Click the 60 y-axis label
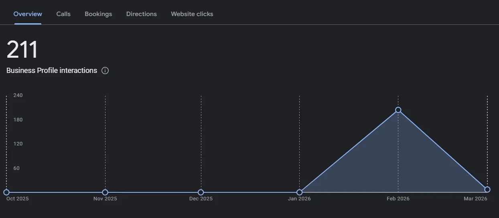 pyautogui.click(x=16, y=168)
